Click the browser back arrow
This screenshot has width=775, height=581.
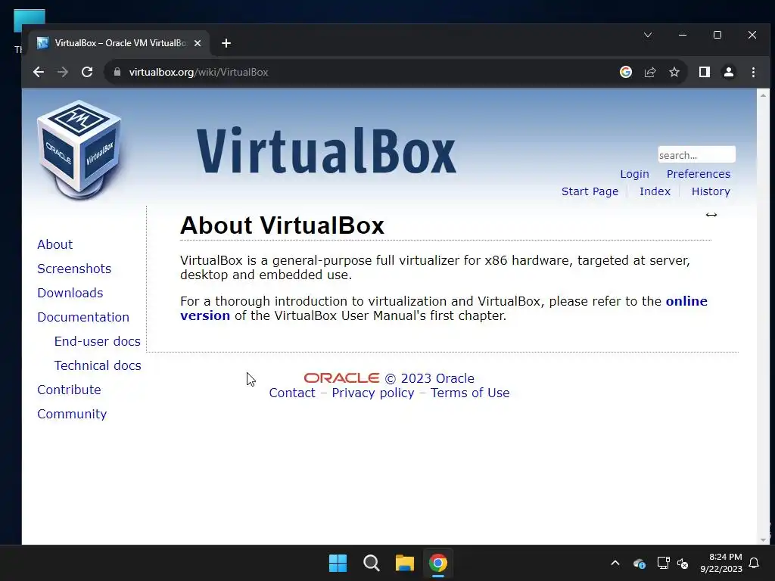[39, 72]
